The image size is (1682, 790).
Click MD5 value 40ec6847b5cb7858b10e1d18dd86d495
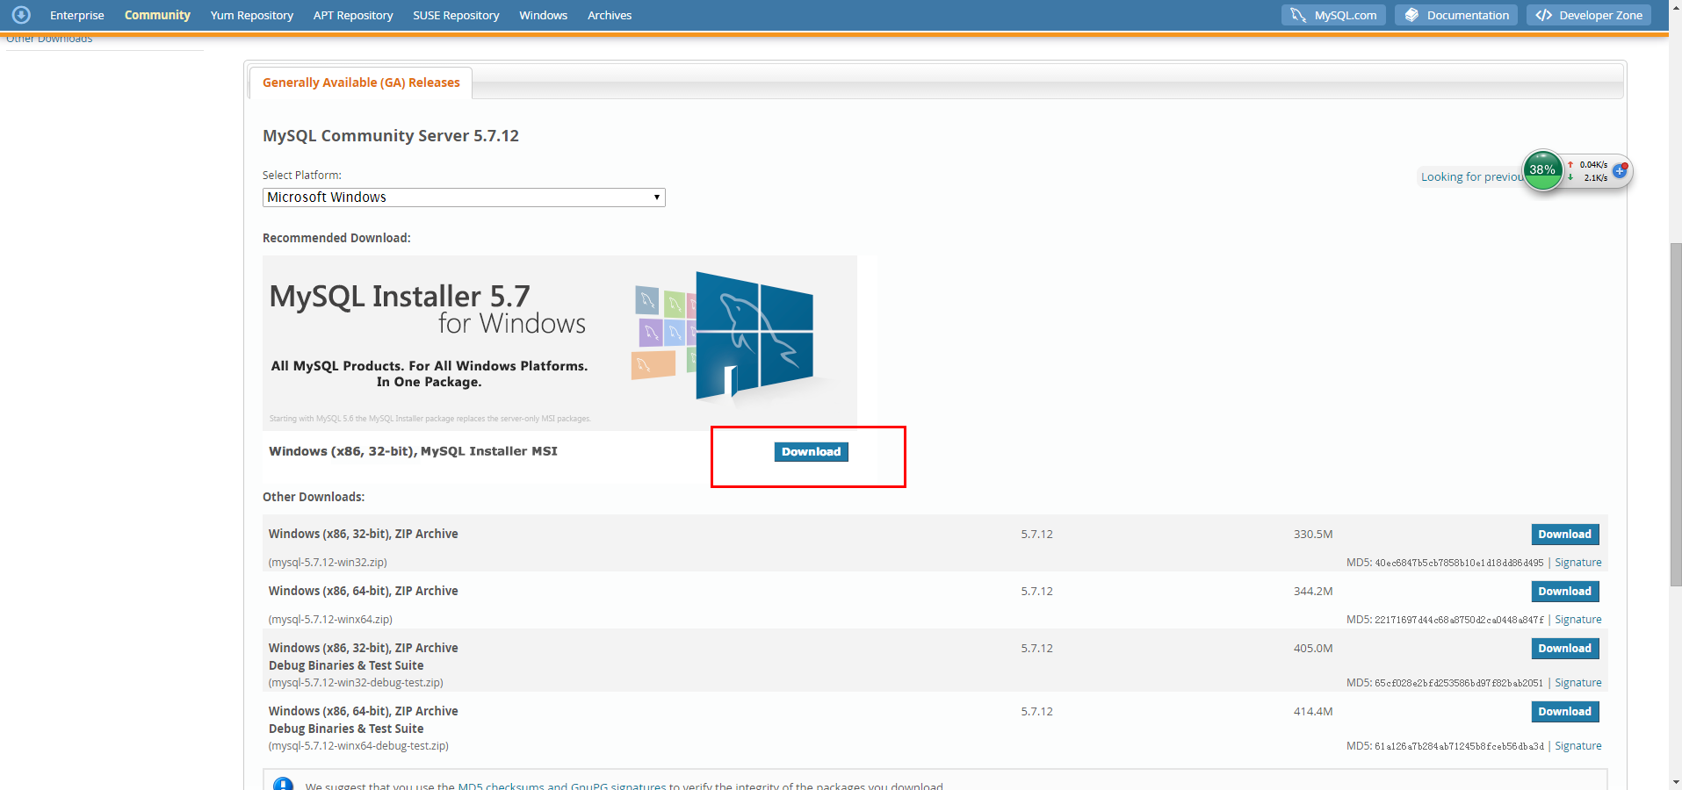tap(1459, 563)
